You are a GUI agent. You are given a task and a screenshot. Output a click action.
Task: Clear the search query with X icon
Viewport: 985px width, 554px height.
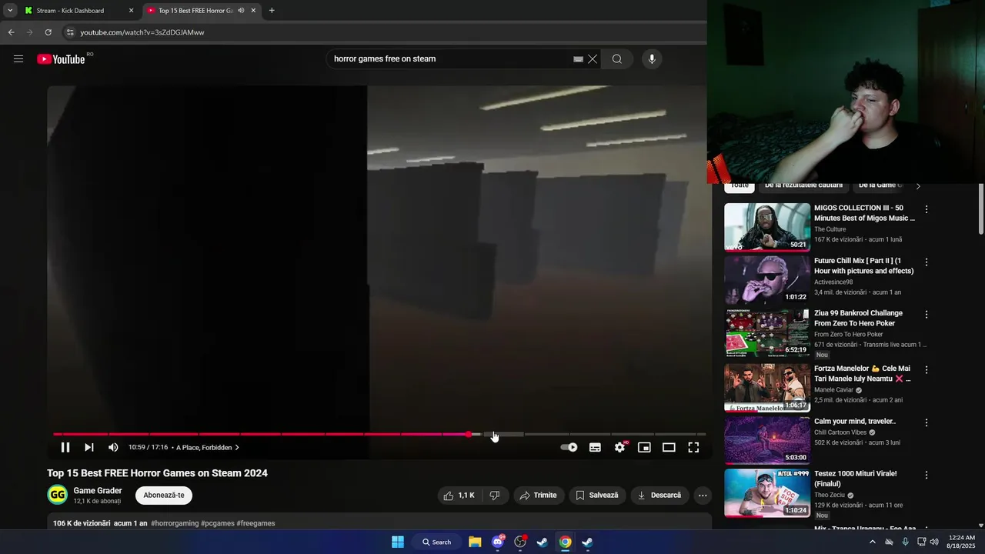click(x=593, y=59)
